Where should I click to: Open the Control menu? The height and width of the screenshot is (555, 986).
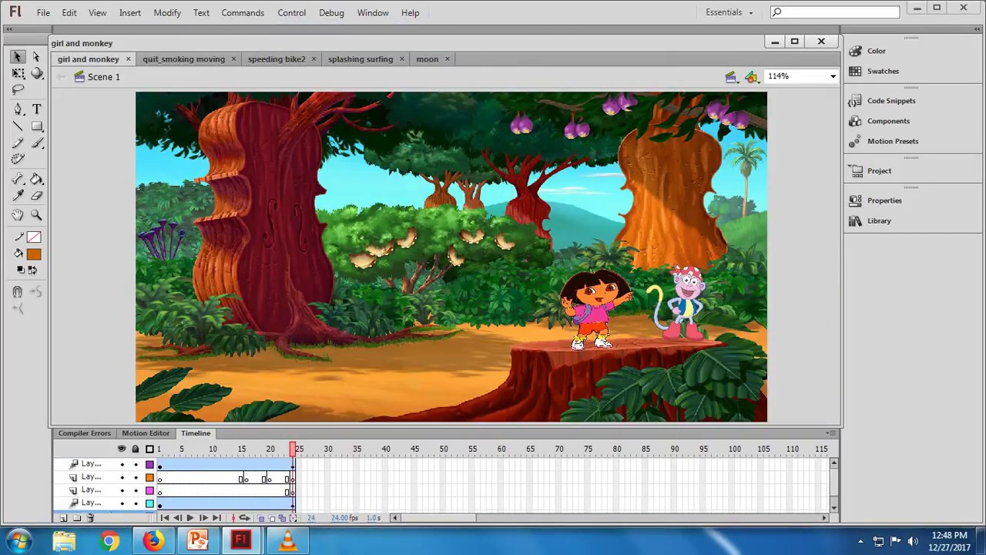pos(291,12)
